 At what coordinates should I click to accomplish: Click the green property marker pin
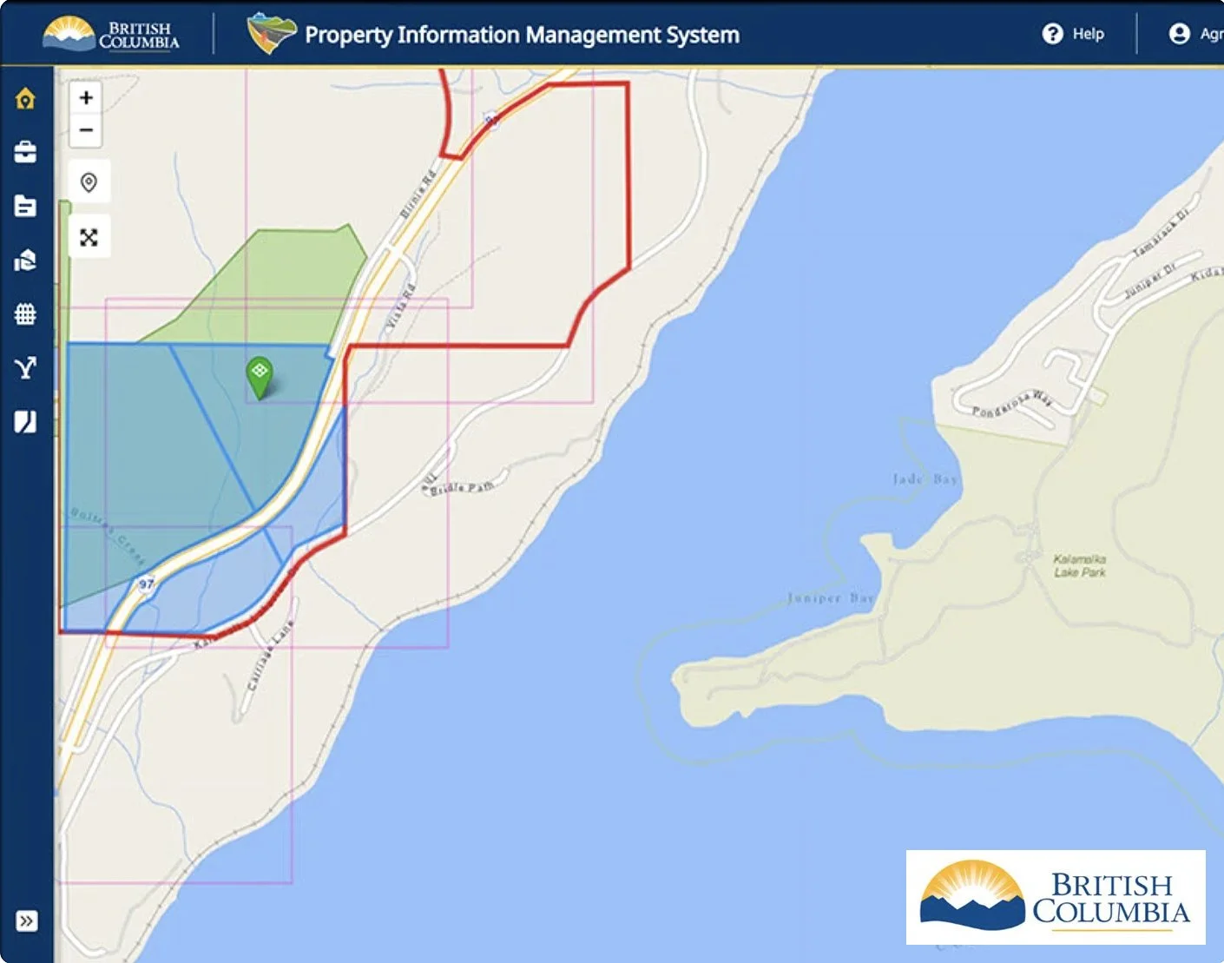click(260, 377)
